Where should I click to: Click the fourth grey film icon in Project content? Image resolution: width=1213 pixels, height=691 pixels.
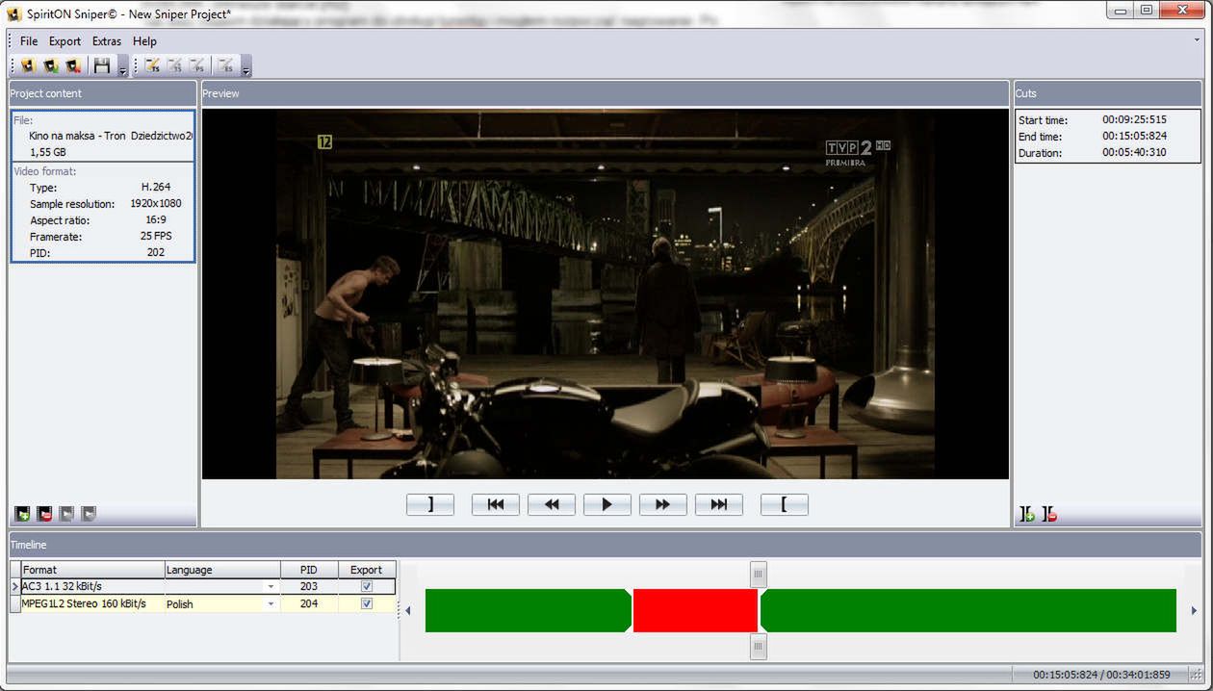point(89,515)
